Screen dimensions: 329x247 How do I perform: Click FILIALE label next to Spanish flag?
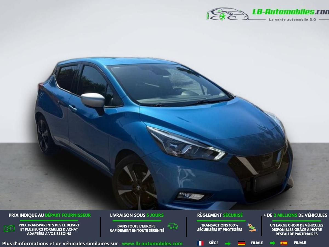coord(300,243)
